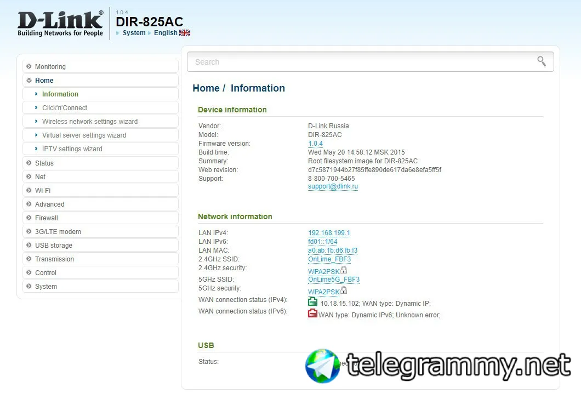Expand the Advanced section arrow
The width and height of the screenshot is (581, 399).
(29, 204)
